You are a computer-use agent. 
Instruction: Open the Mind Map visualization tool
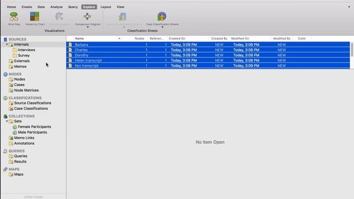click(x=14, y=17)
